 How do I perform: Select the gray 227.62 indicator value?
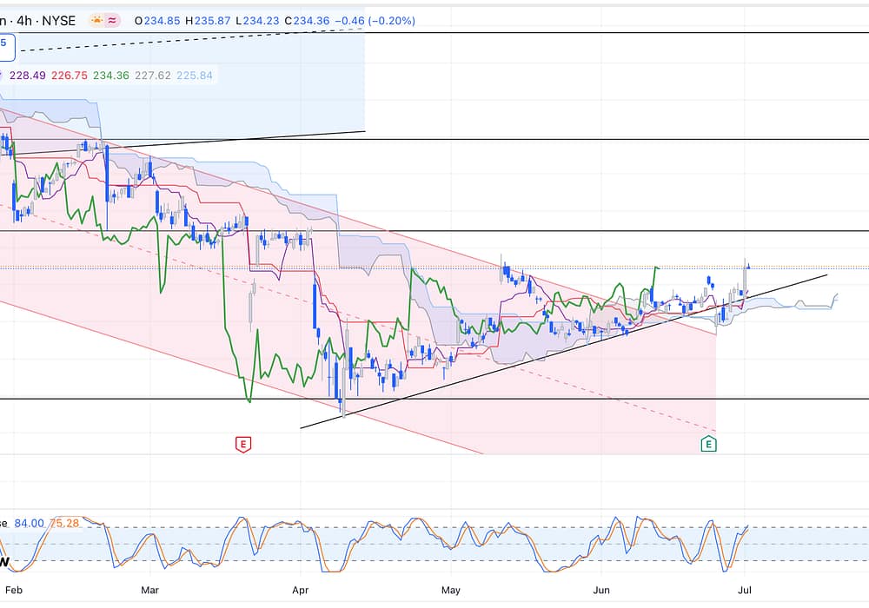(152, 76)
